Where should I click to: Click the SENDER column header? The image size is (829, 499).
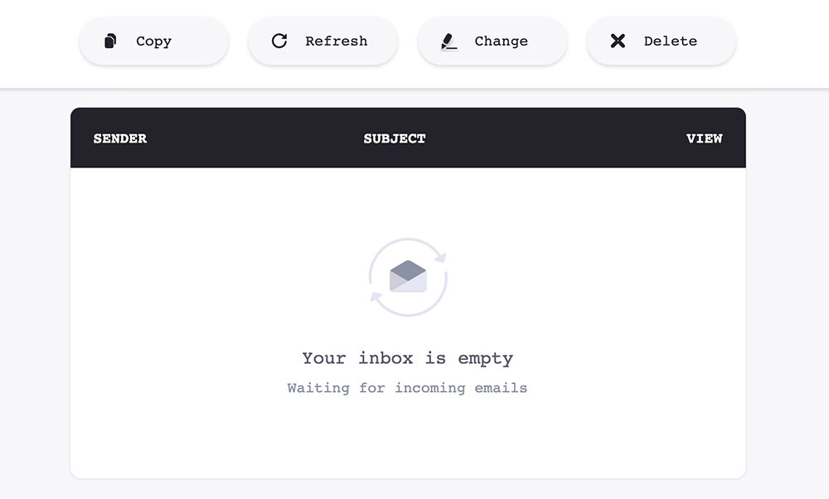point(120,138)
